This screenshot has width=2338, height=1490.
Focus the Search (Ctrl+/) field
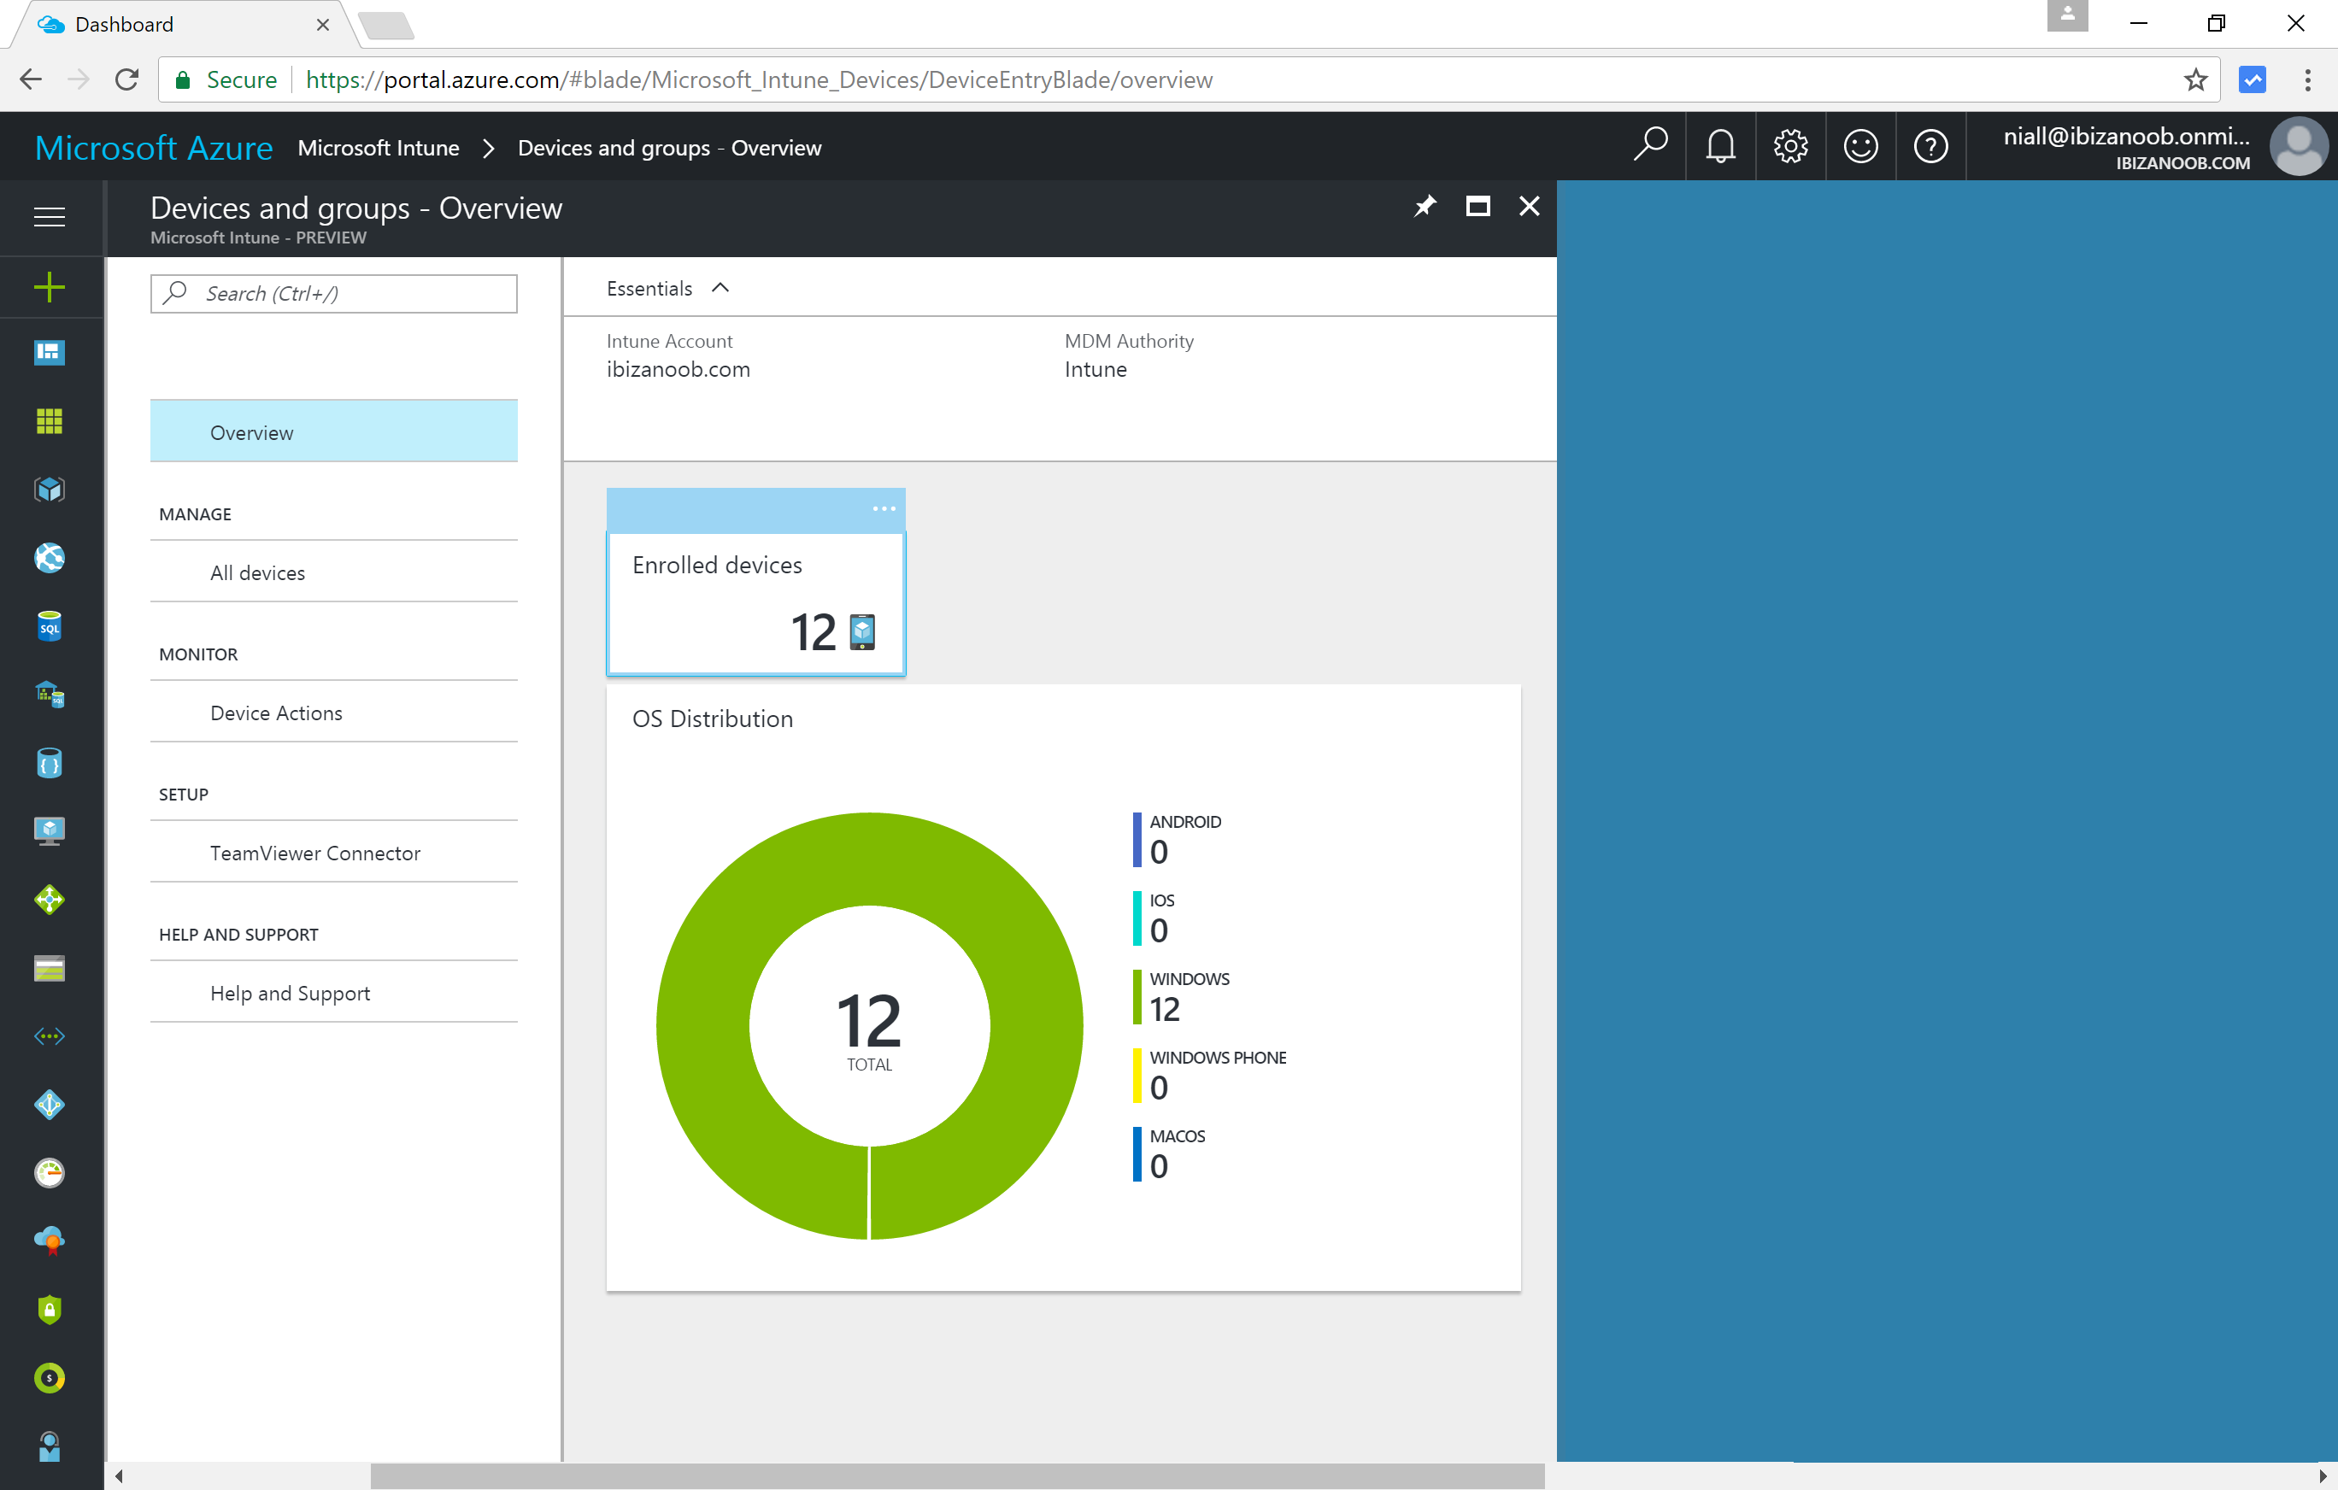(334, 293)
